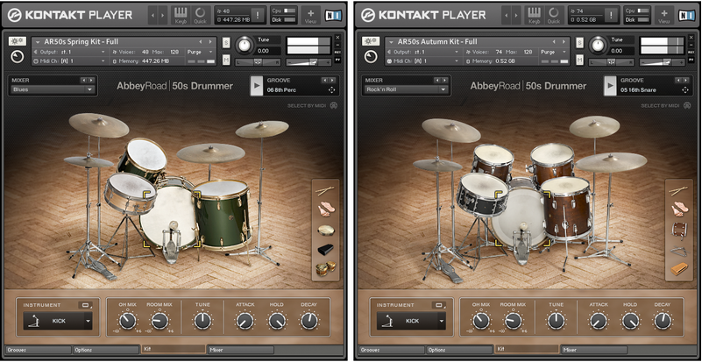Toggle Mute M button on Spring Kit instrument
Screen dimensions: 702x362
tap(226, 59)
